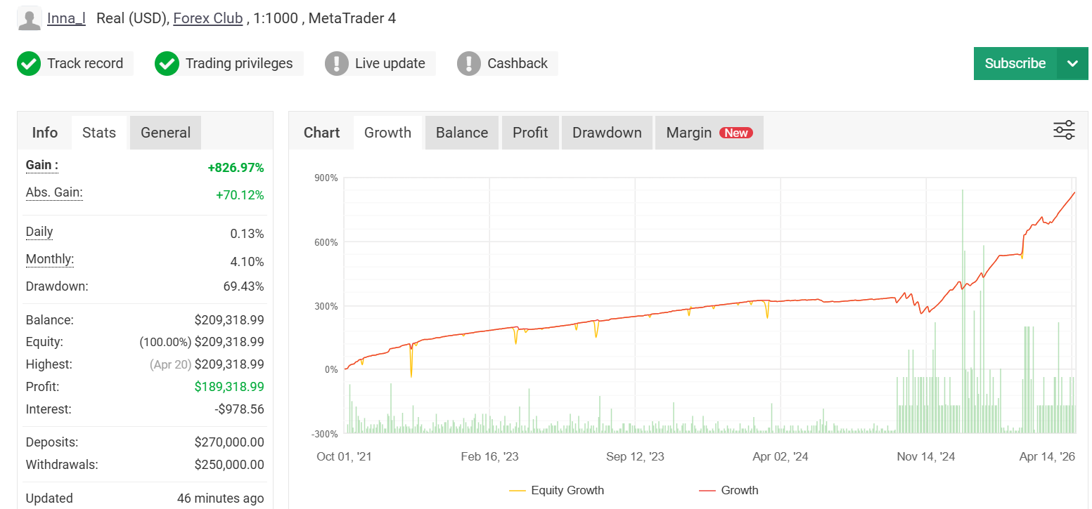This screenshot has width=1092, height=509.
Task: Switch to the General tab
Action: coord(165,133)
